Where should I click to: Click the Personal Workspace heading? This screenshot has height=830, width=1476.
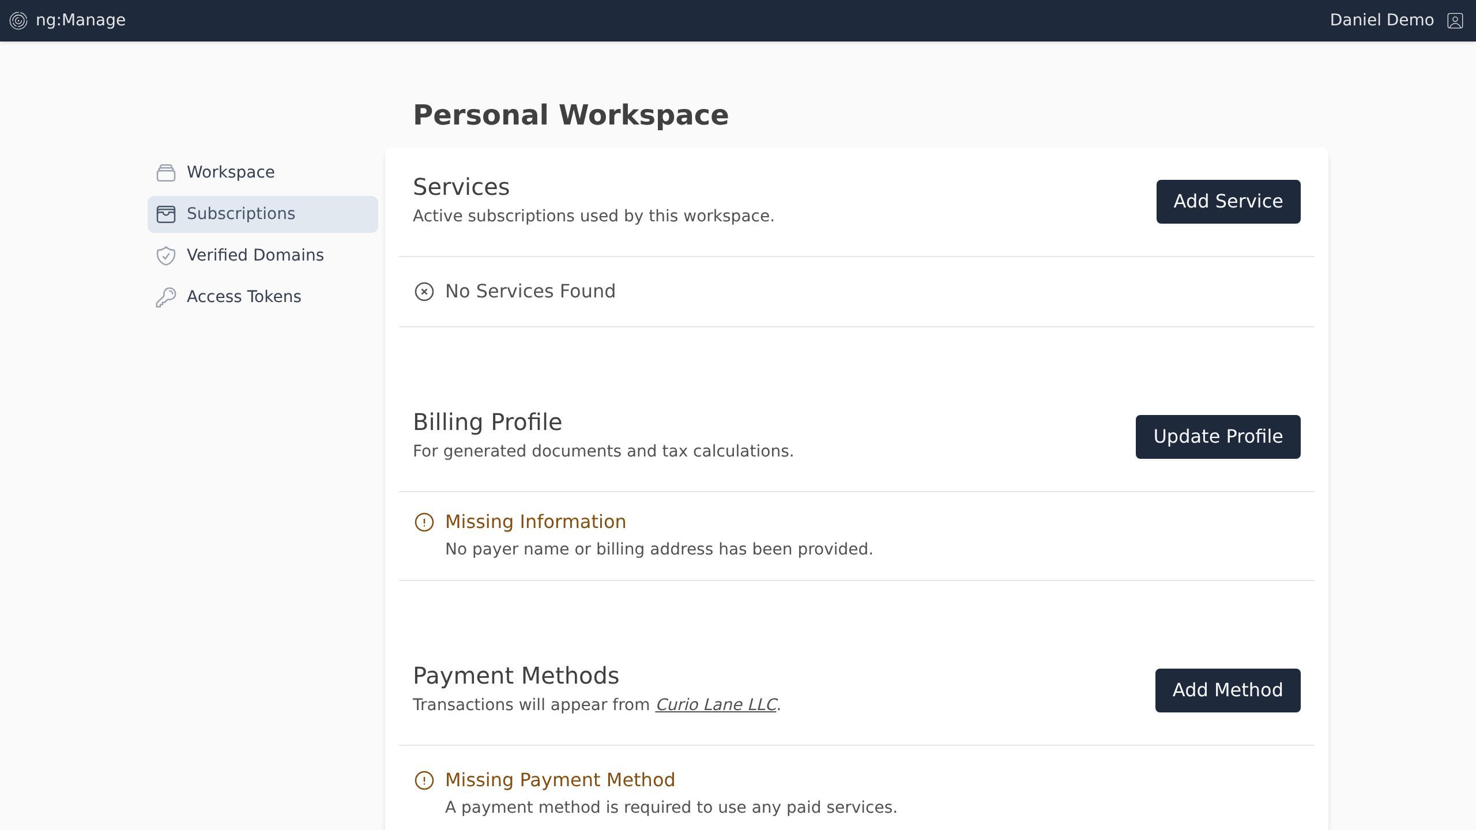tap(571, 115)
